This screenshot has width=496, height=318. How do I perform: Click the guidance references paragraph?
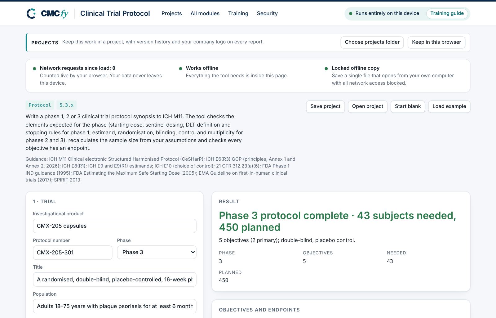160,169
